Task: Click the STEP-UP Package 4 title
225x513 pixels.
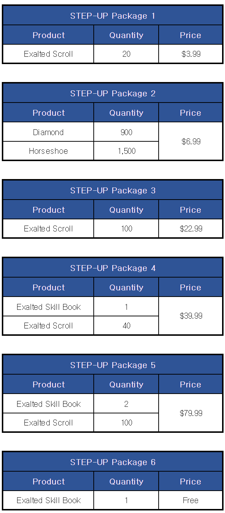Action: [x=113, y=268]
